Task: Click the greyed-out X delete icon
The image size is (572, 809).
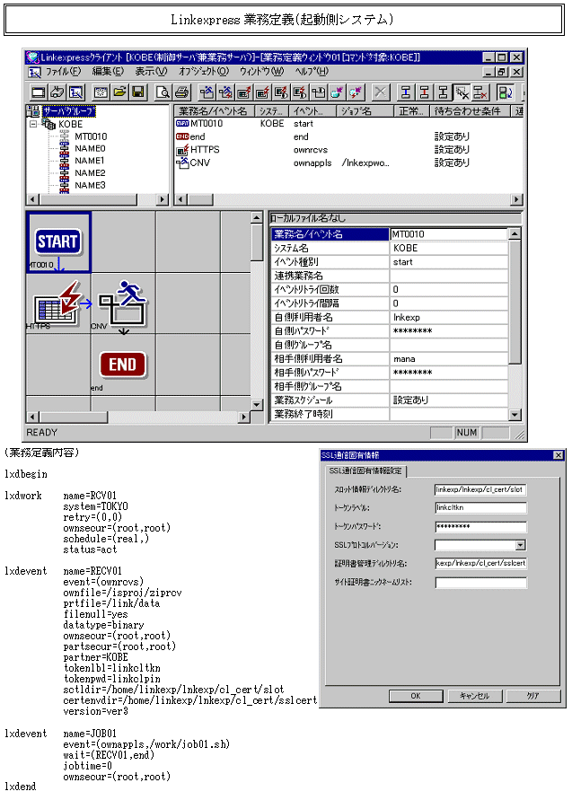Action: [380, 92]
